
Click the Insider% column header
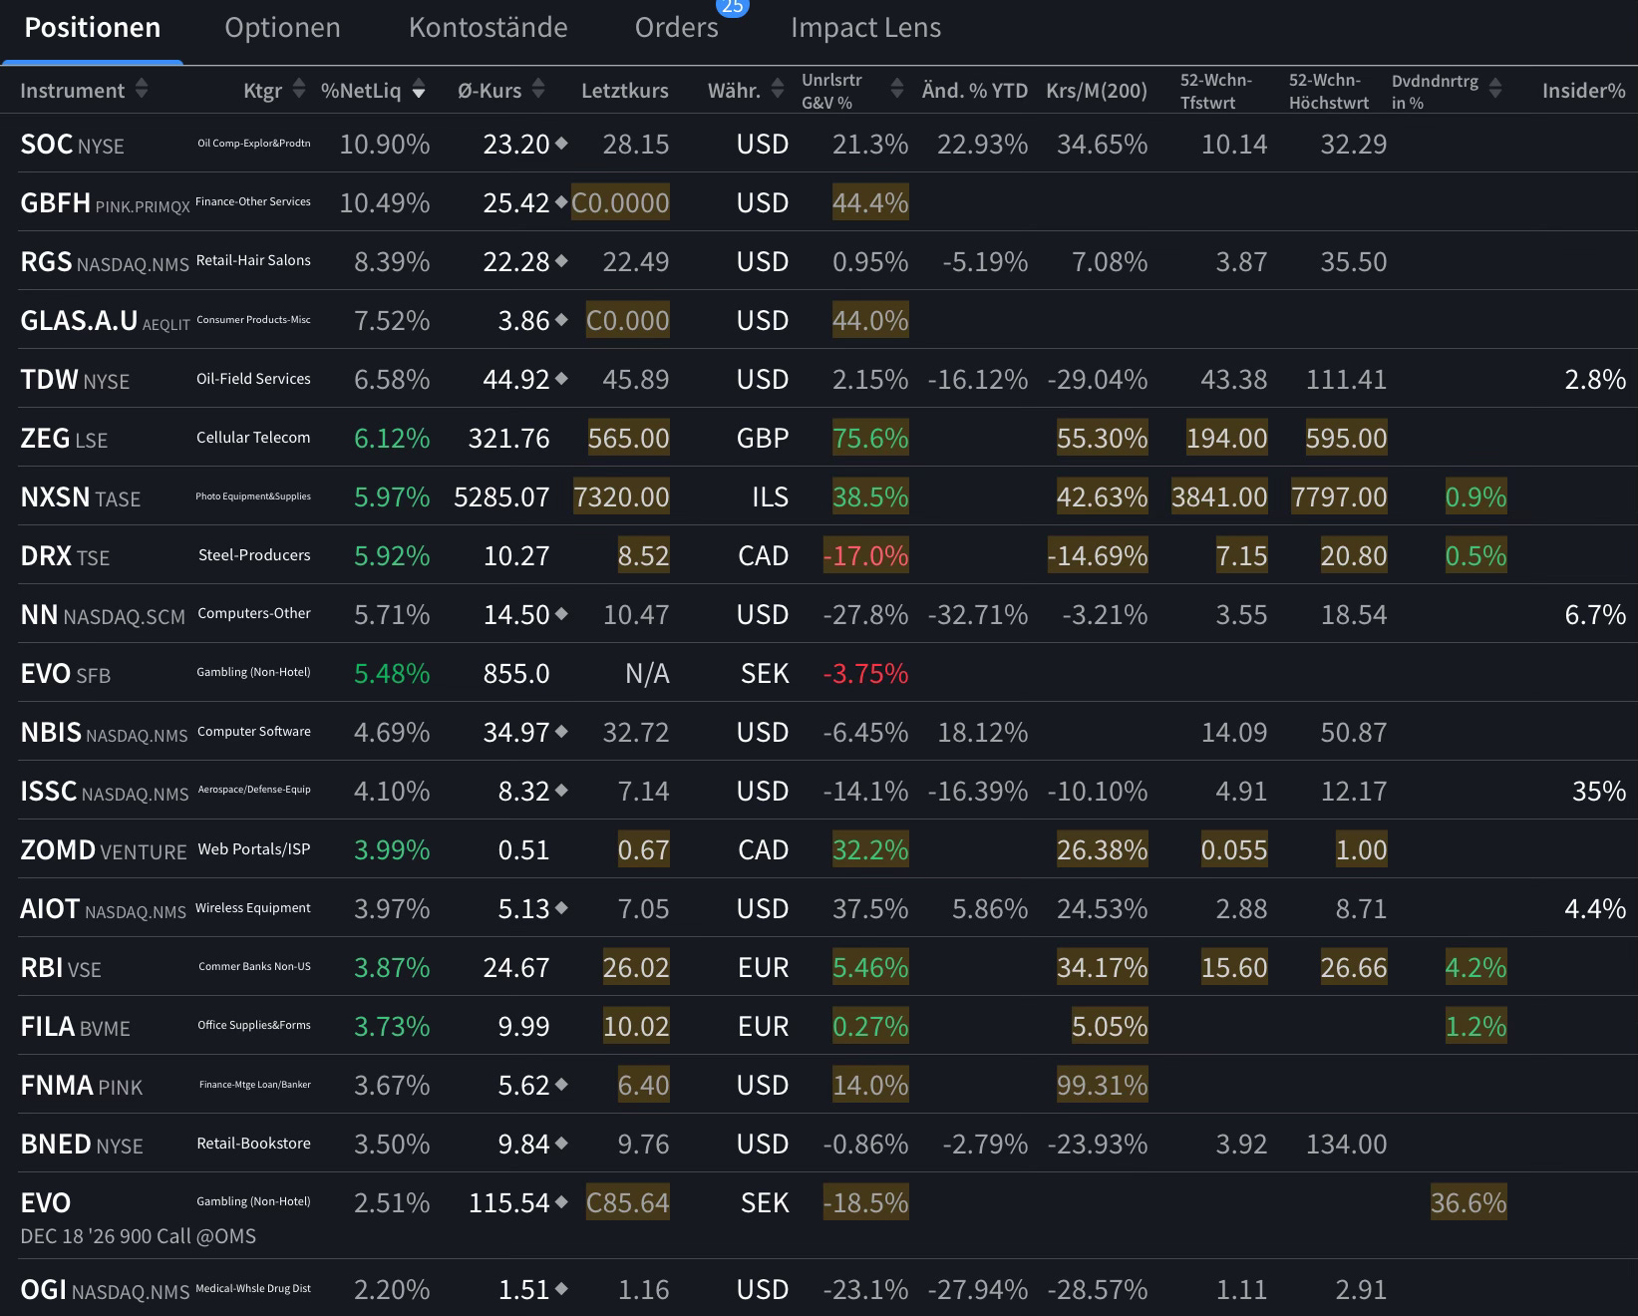[1584, 91]
